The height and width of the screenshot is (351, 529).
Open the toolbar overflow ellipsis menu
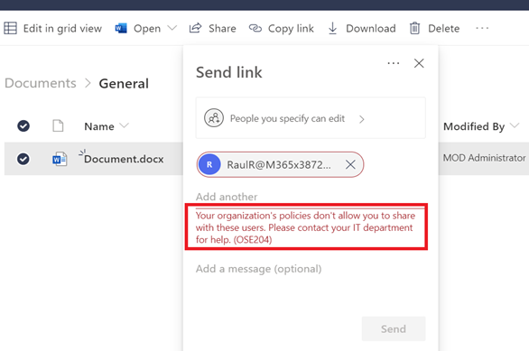point(482,28)
